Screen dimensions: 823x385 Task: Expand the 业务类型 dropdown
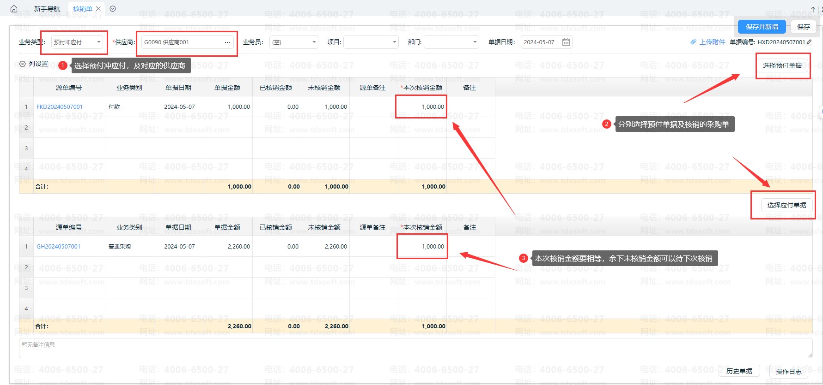pos(98,42)
